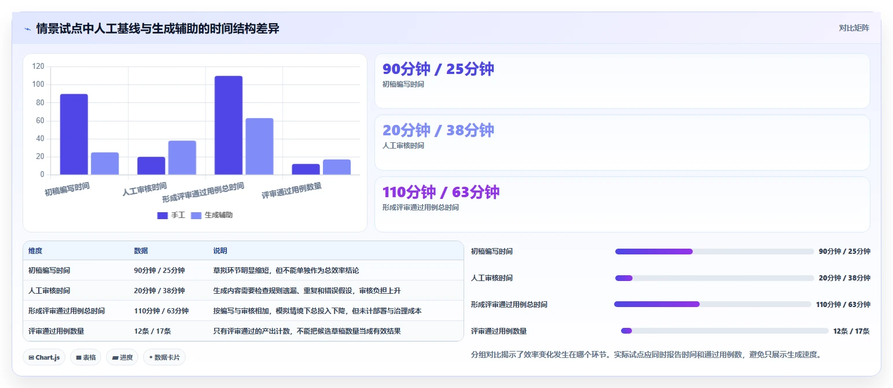Click the 维度 column header
Image resolution: width=893 pixels, height=388 pixels.
35,251
